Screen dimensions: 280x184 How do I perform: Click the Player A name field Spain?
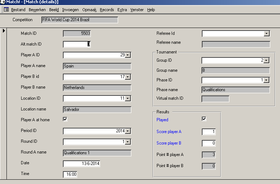pos(97,66)
